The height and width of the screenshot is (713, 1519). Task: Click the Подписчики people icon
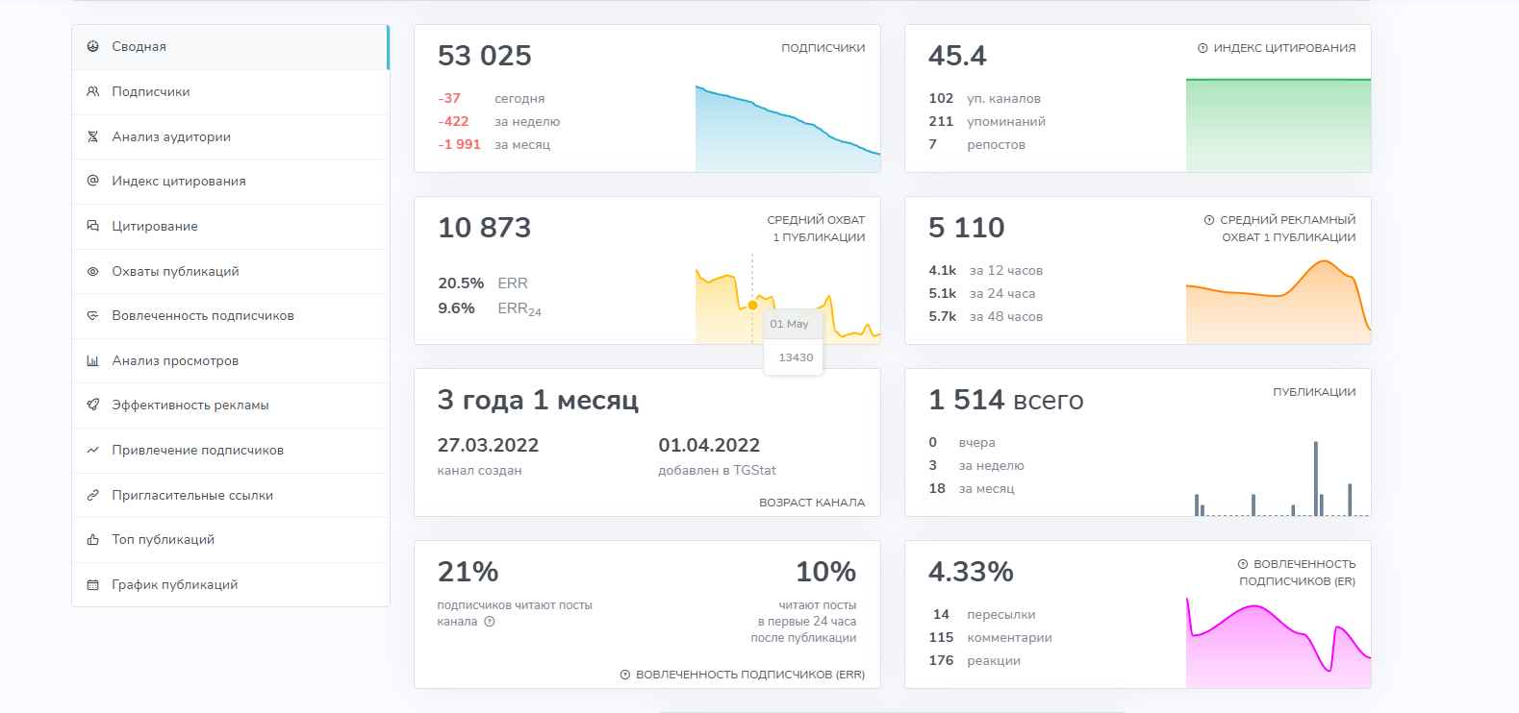[93, 91]
